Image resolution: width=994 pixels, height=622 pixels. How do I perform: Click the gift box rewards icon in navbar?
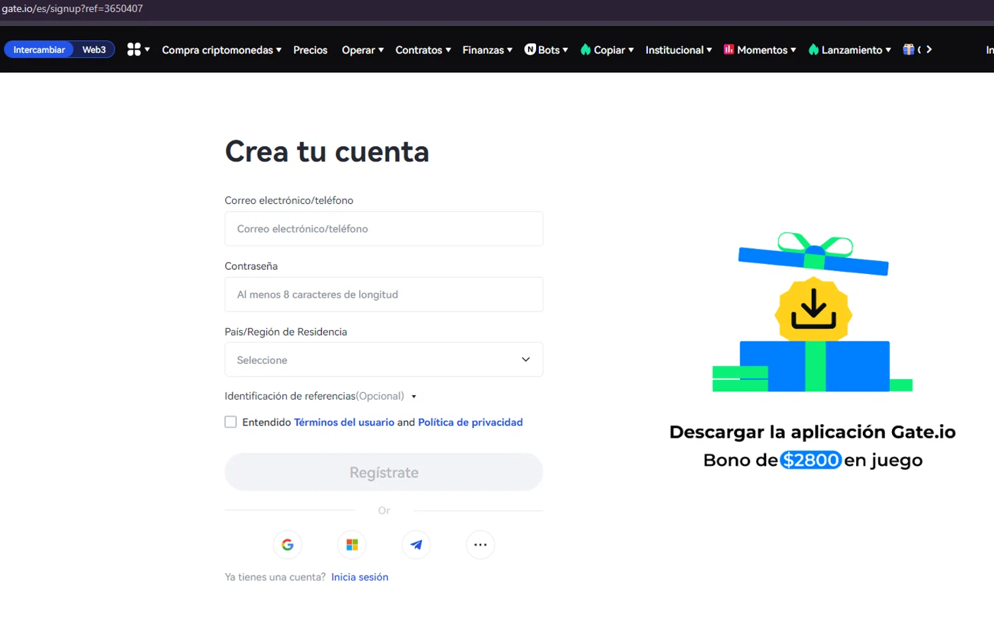909,50
